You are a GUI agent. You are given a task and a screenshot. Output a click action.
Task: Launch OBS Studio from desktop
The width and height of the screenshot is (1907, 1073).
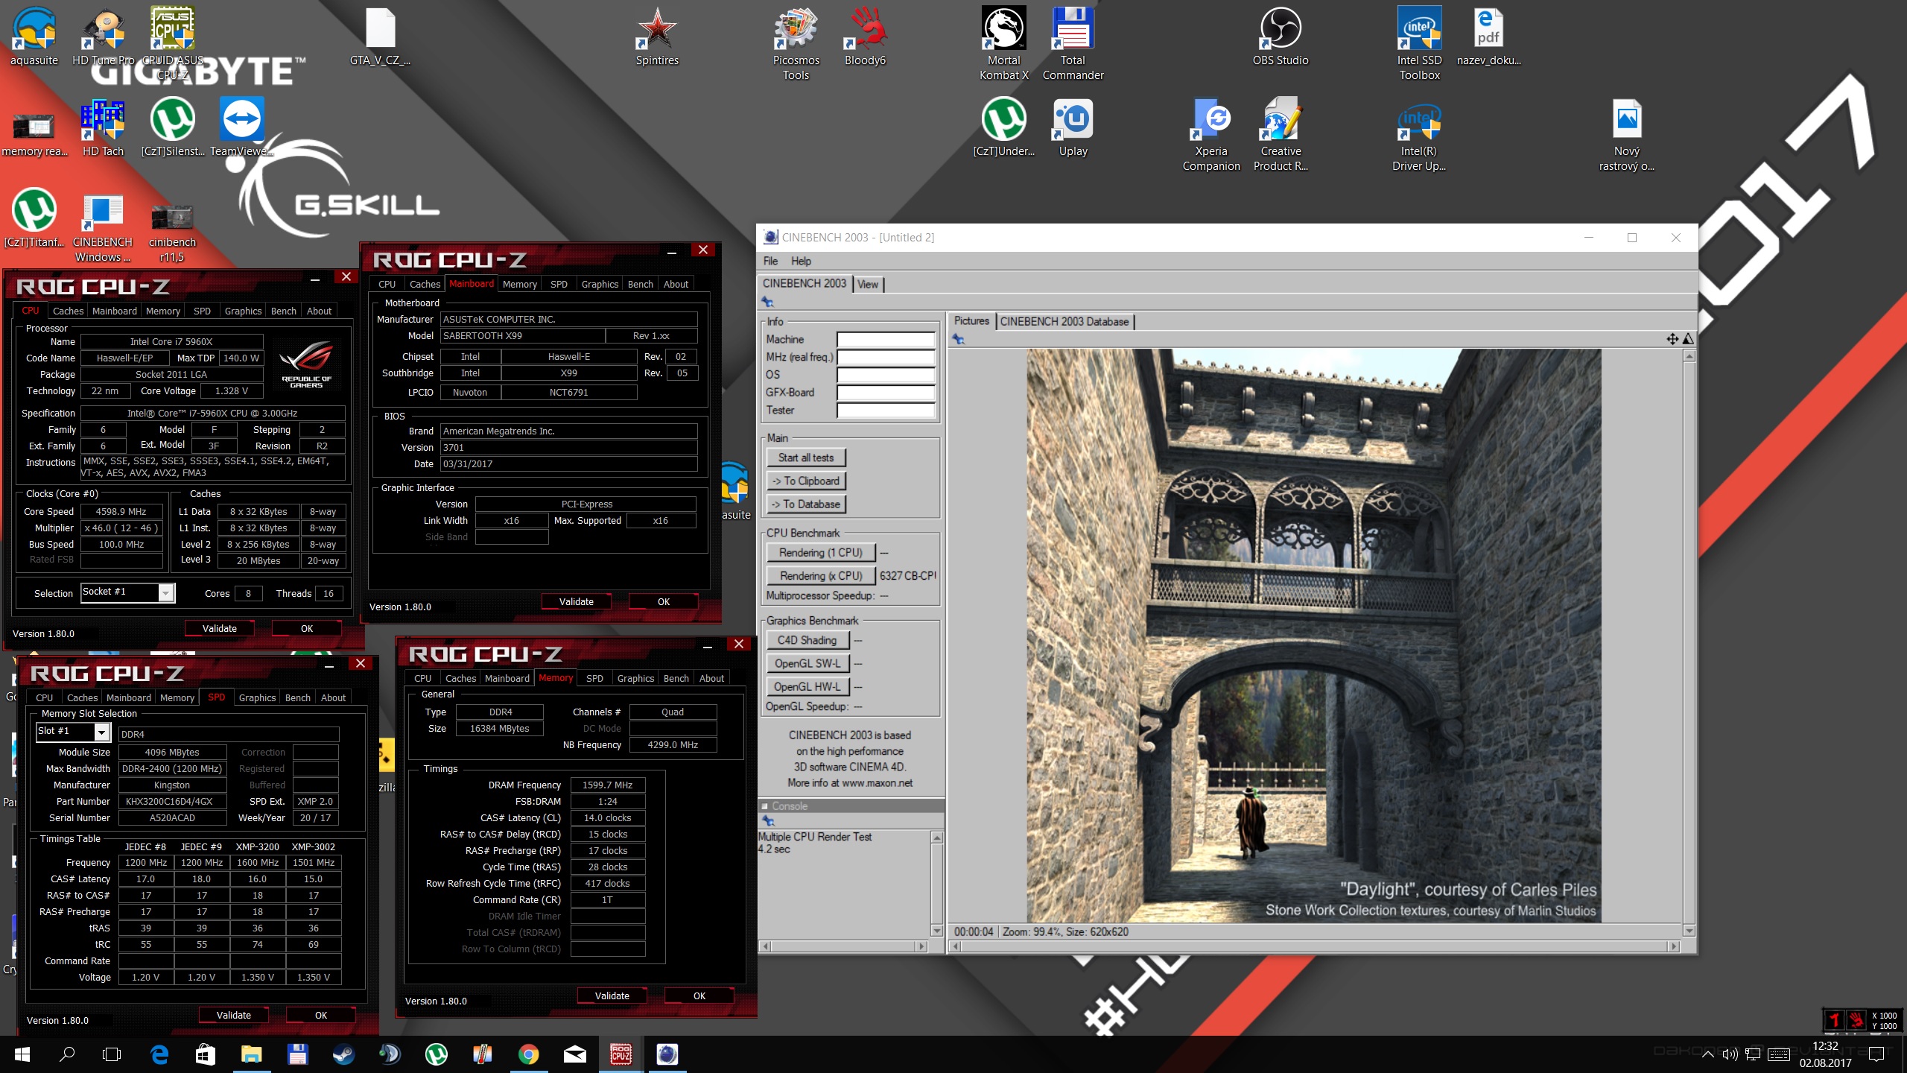click(1281, 36)
